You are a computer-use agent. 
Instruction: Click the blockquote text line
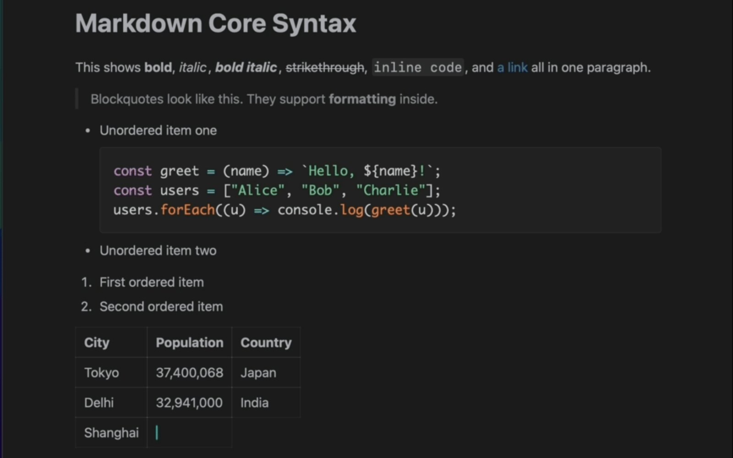pos(264,99)
